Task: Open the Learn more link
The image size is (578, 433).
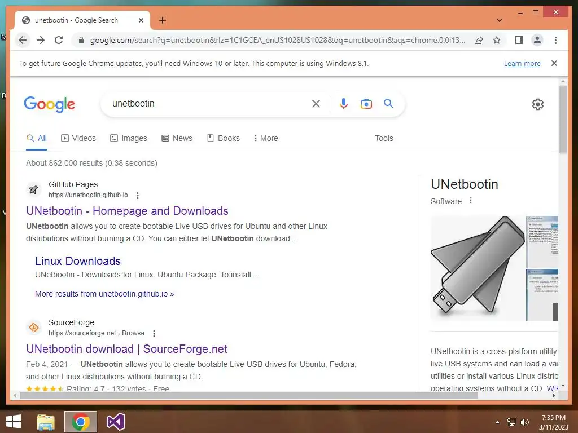Action: pyautogui.click(x=522, y=63)
